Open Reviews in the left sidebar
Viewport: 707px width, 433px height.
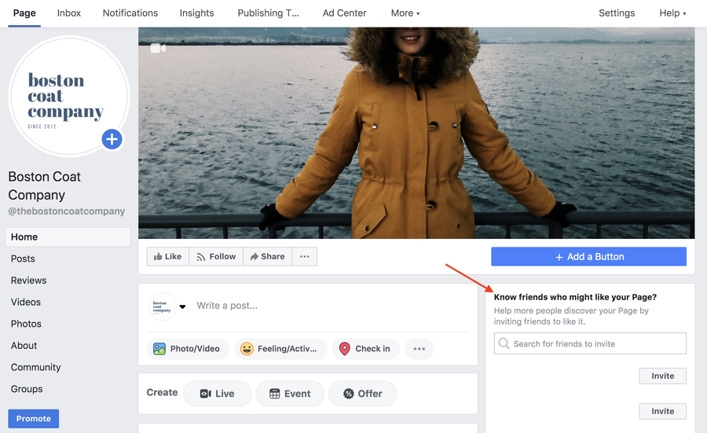(x=28, y=281)
